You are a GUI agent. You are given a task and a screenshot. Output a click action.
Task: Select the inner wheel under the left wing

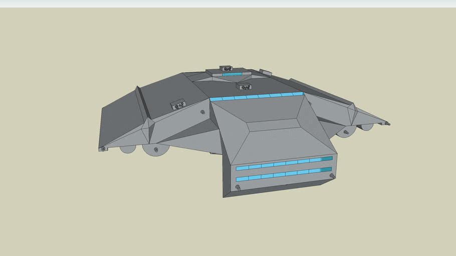coord(154,150)
